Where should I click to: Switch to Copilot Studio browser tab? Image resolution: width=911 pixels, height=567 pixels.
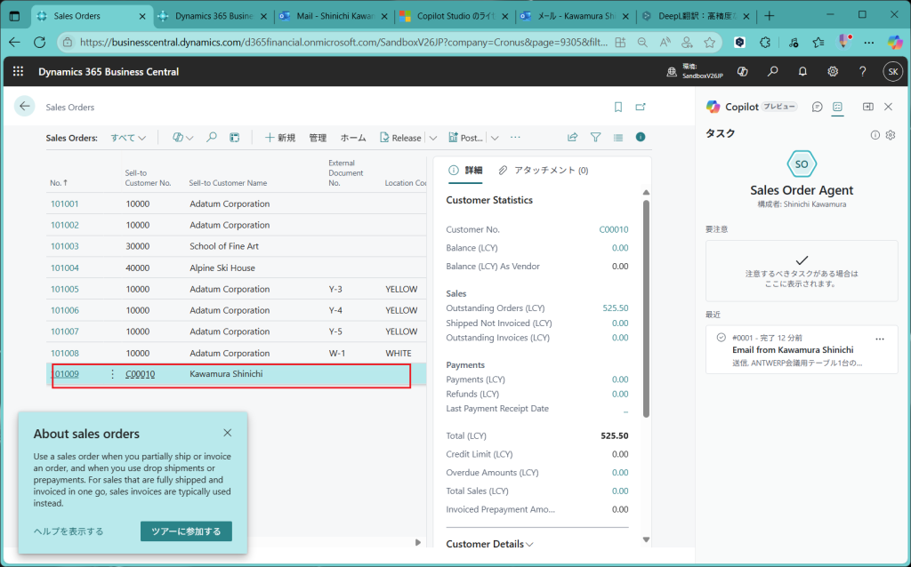click(x=455, y=16)
